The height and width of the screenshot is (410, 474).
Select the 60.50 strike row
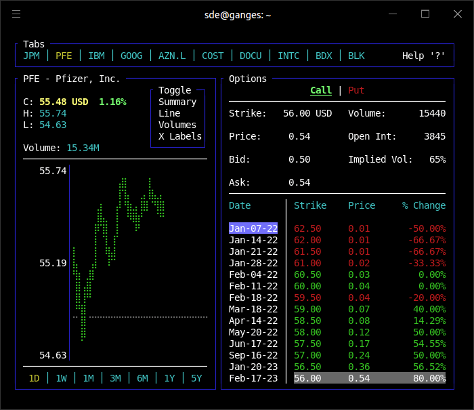[370, 274]
